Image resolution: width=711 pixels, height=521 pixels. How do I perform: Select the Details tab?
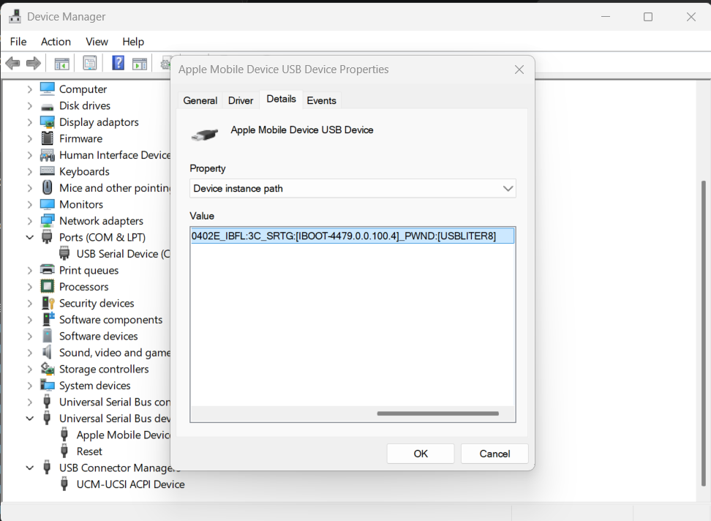point(281,99)
